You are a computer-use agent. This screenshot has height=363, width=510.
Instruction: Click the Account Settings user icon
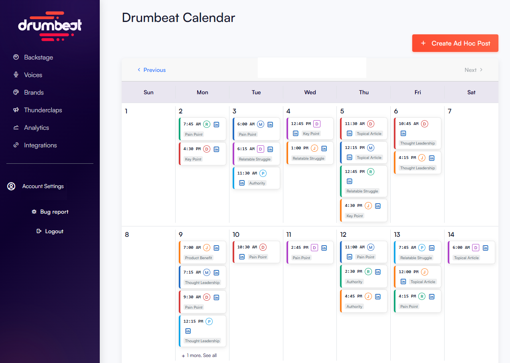[11, 186]
